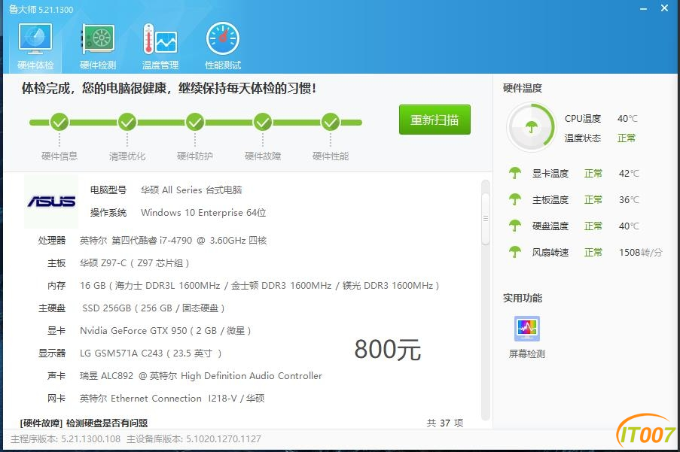Viewport: 680px width, 452px height.
Task: Click the ASUS brand logo
Action: pyautogui.click(x=51, y=202)
